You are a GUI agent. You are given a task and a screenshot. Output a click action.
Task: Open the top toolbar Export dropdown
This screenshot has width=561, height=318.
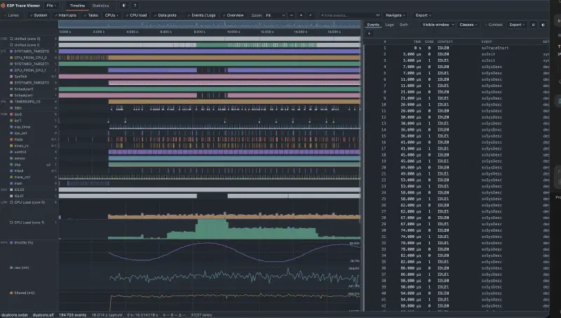[x=423, y=15]
